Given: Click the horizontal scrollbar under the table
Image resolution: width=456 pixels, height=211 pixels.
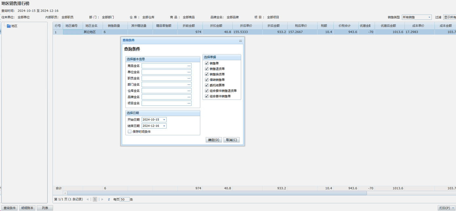Looking at the screenshot, I should point(216,193).
